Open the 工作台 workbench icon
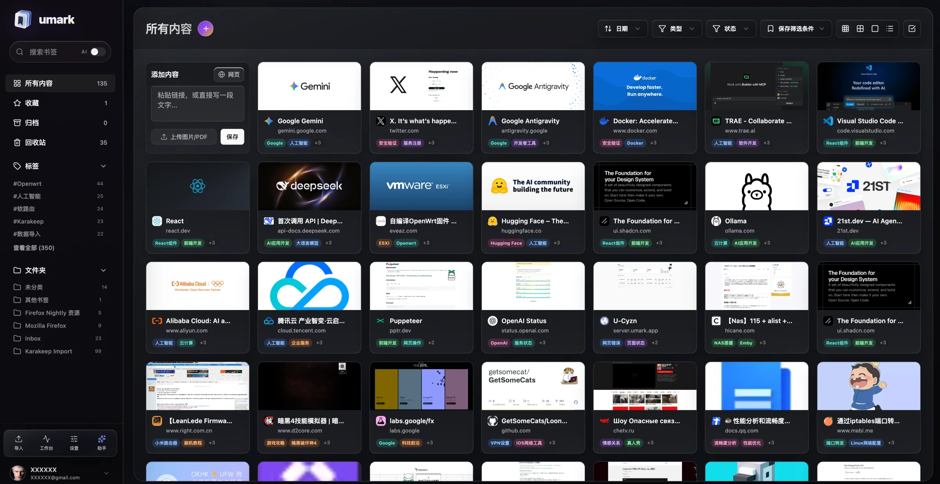 coord(46,443)
